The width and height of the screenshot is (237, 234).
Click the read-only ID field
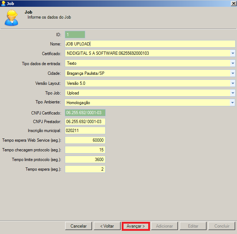[75, 35]
